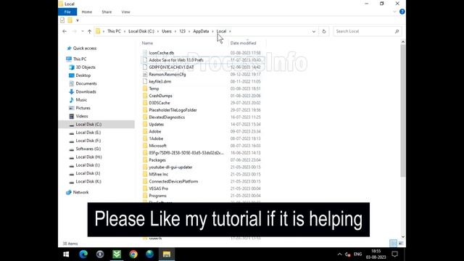Select youtube-dl-gui-updater folder

[170, 167]
